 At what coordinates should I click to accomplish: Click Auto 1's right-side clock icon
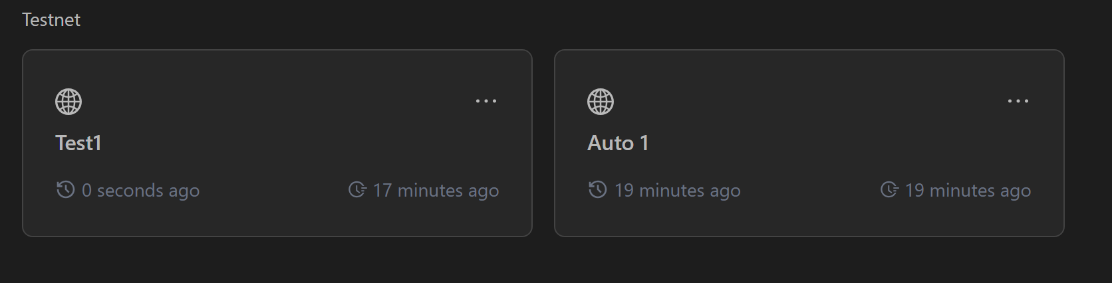click(x=889, y=190)
